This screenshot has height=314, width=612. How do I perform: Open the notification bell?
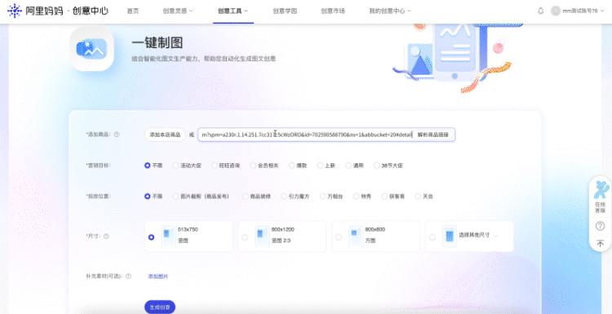click(x=540, y=11)
